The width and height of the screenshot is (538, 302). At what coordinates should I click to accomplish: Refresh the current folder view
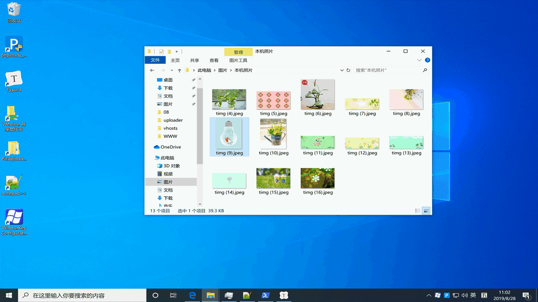click(348, 70)
